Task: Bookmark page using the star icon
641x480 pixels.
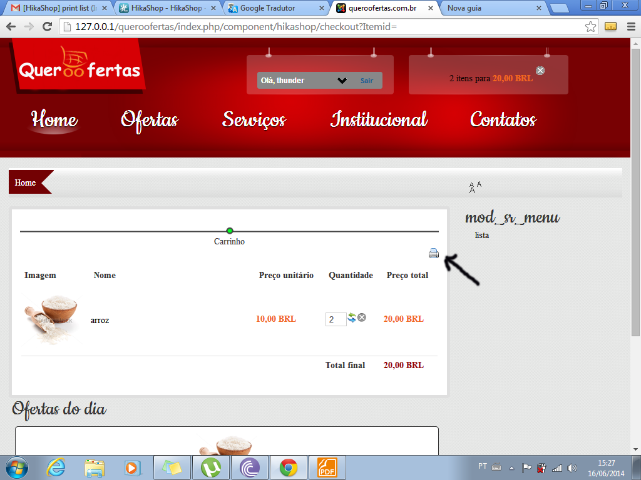Action: pyautogui.click(x=590, y=26)
